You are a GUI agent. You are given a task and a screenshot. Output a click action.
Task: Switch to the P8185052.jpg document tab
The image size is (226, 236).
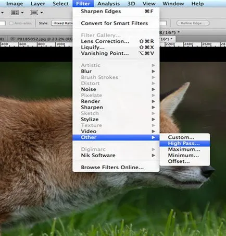click(x=42, y=39)
